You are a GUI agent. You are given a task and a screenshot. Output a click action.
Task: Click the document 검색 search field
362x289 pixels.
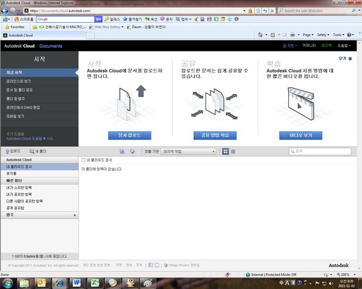click(x=320, y=151)
